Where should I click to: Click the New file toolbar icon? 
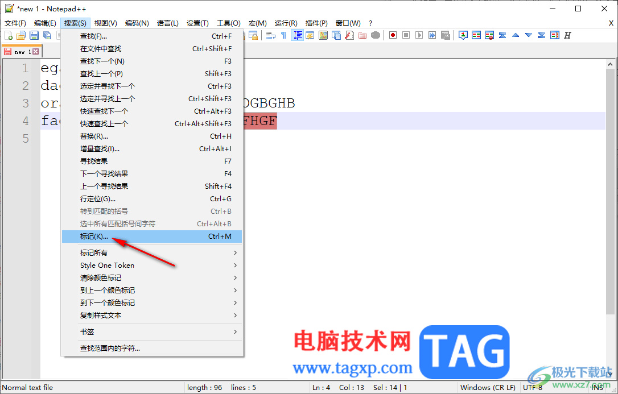(9, 35)
